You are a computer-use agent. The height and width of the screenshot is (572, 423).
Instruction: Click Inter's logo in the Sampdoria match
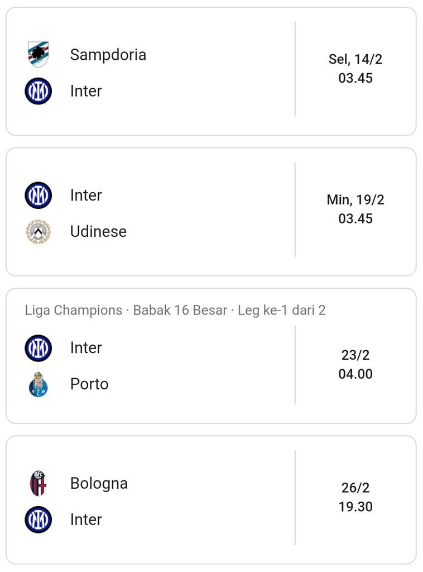[38, 91]
